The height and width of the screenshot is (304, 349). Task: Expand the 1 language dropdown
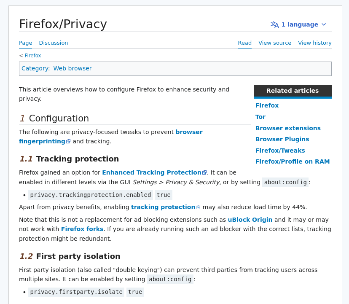[x=299, y=24]
